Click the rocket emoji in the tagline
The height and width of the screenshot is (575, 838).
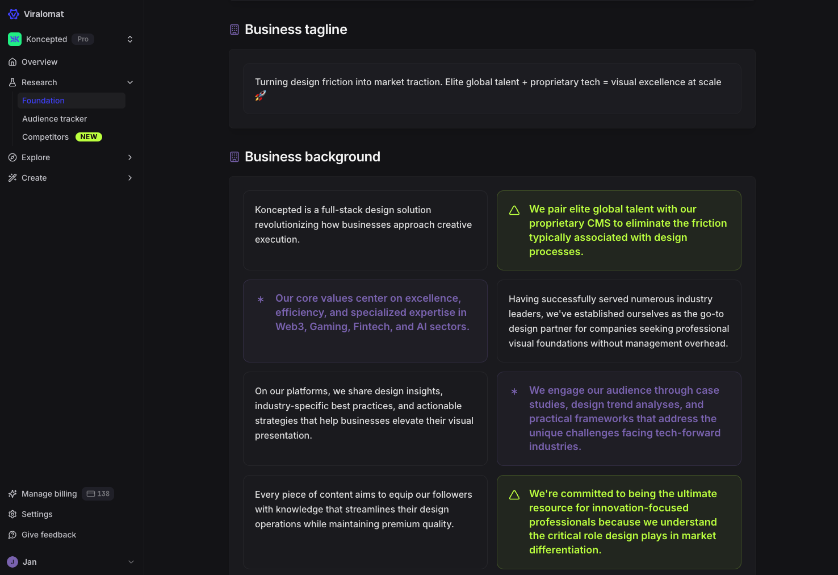[261, 95]
